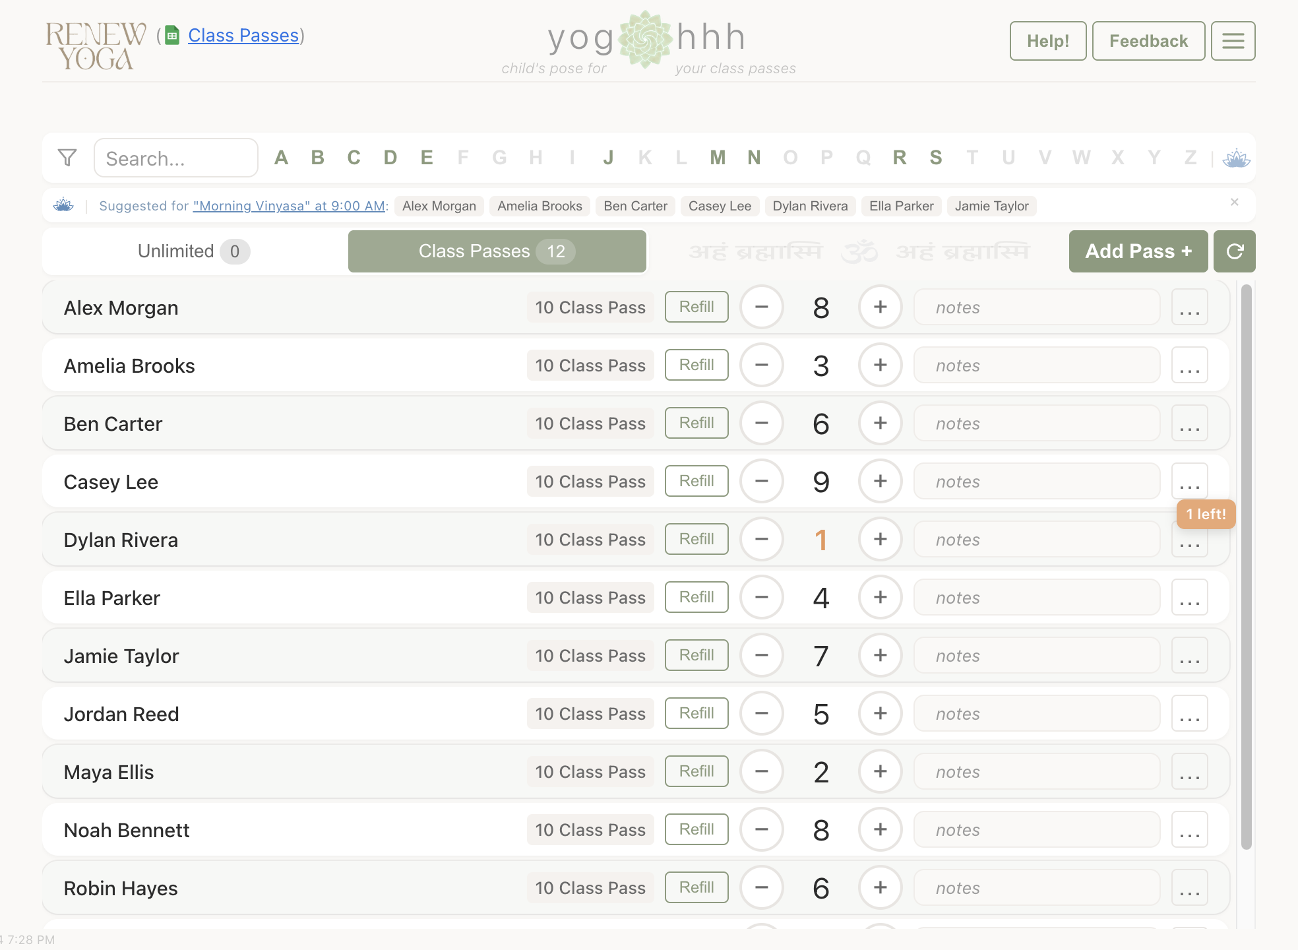
Task: Decrease Alex Morgan's class count
Action: click(762, 307)
